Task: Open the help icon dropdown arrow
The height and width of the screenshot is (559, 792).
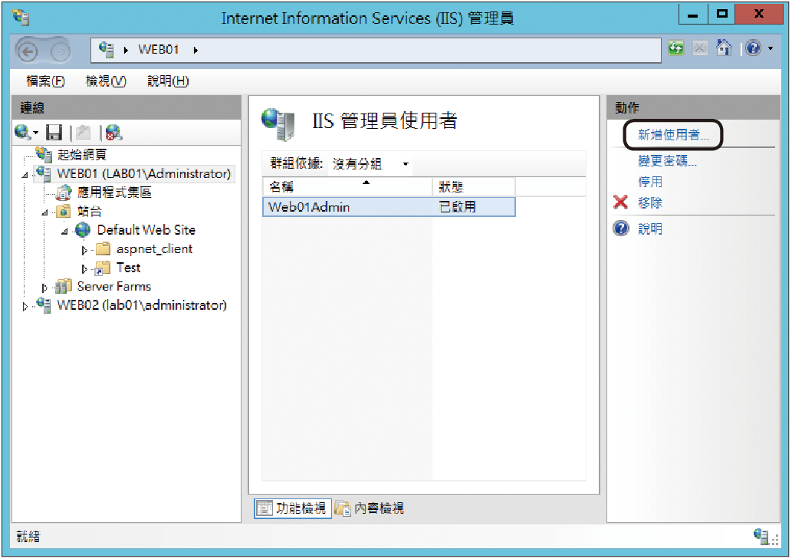Action: [x=771, y=49]
